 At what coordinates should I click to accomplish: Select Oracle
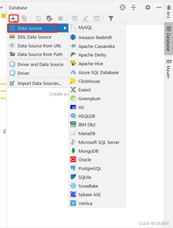point(97,160)
